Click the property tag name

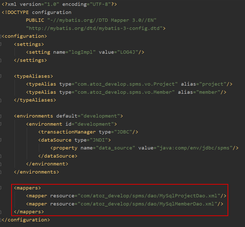tap(65, 148)
